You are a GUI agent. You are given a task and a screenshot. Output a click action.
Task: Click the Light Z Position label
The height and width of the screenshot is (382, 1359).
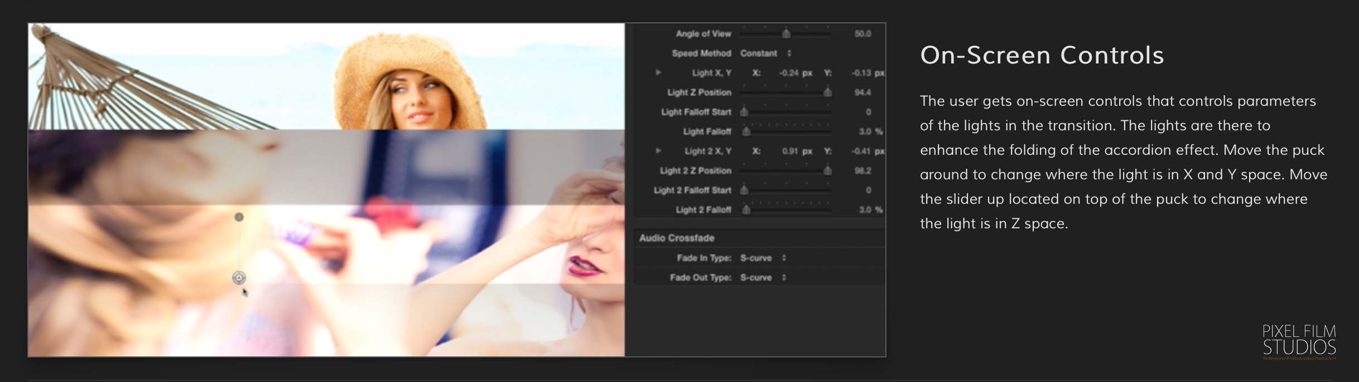tap(699, 92)
